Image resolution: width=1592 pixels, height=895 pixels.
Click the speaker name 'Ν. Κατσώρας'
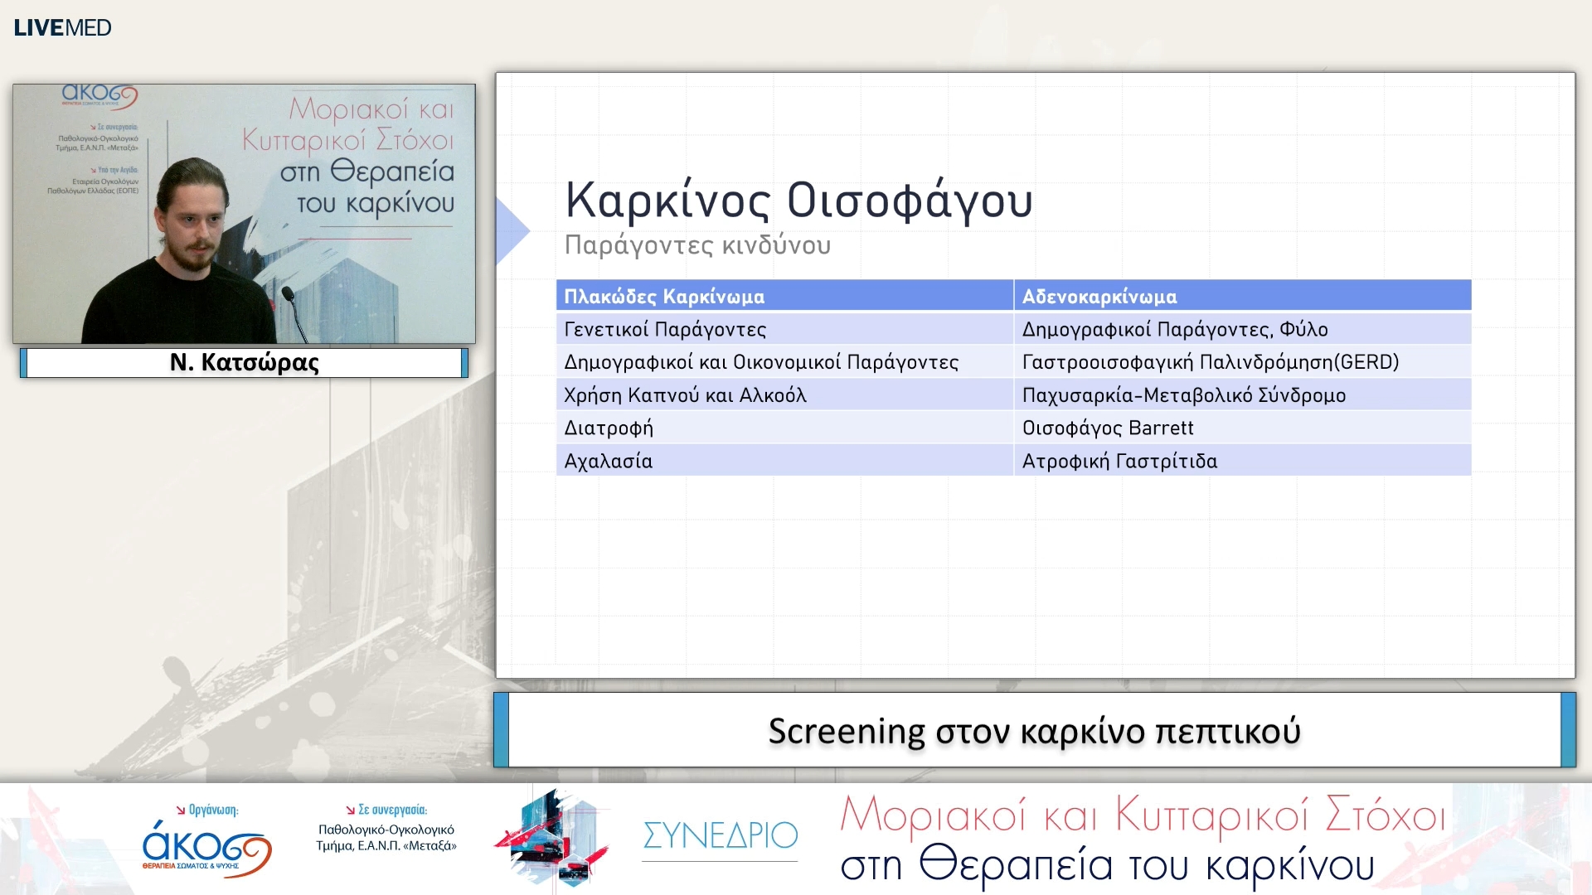point(241,362)
